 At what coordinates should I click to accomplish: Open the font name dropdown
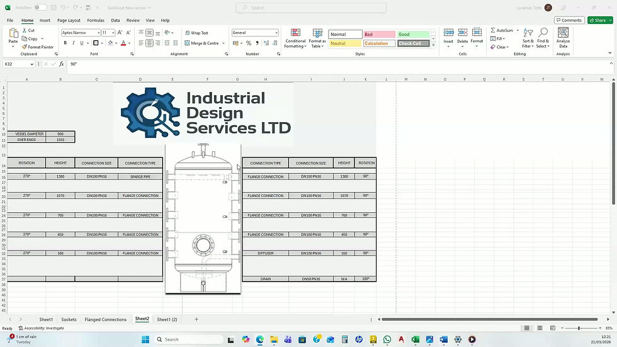[x=98, y=33]
